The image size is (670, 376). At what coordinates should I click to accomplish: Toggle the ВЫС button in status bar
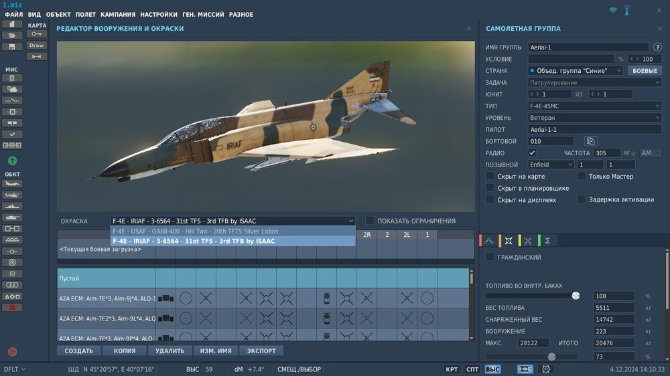click(492, 369)
